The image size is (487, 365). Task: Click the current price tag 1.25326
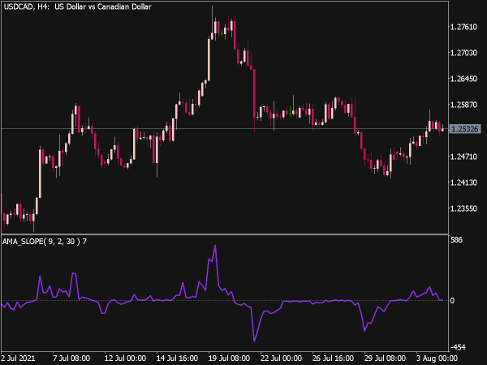coord(465,129)
